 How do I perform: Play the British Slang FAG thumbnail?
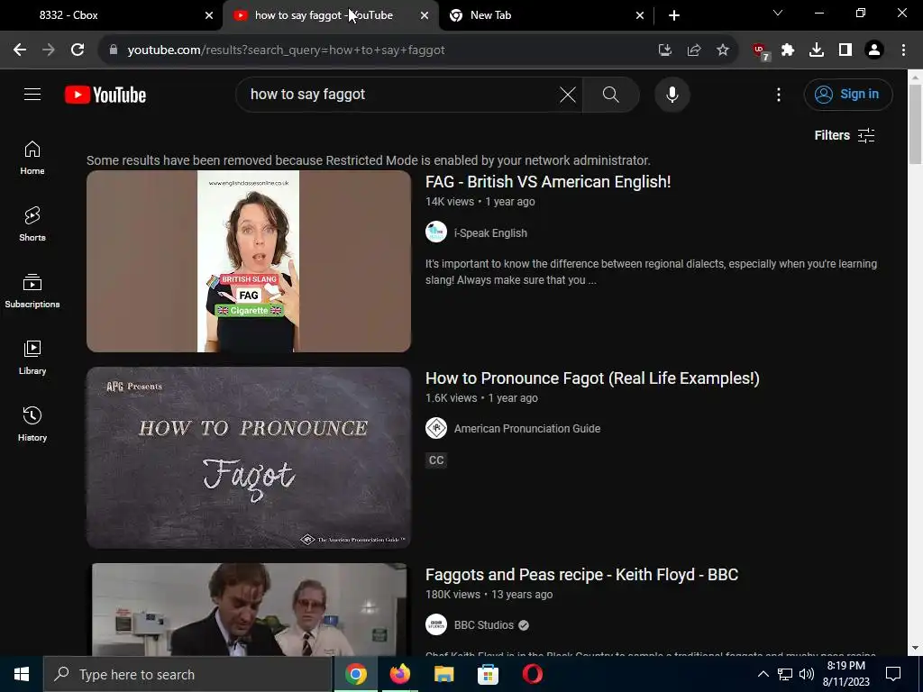pyautogui.click(x=249, y=261)
